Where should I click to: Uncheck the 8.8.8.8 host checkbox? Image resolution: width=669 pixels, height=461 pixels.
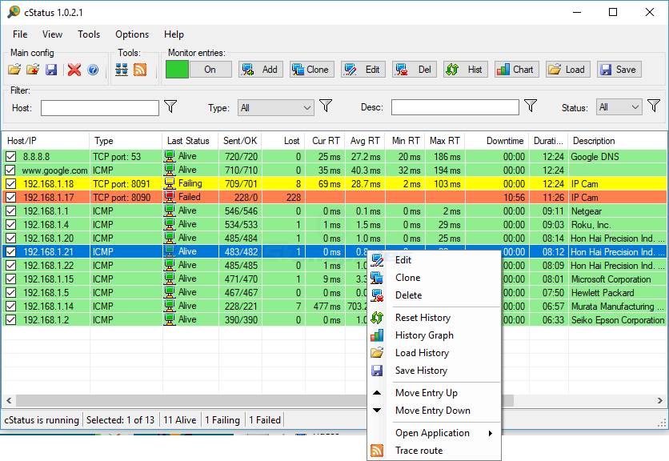point(10,157)
